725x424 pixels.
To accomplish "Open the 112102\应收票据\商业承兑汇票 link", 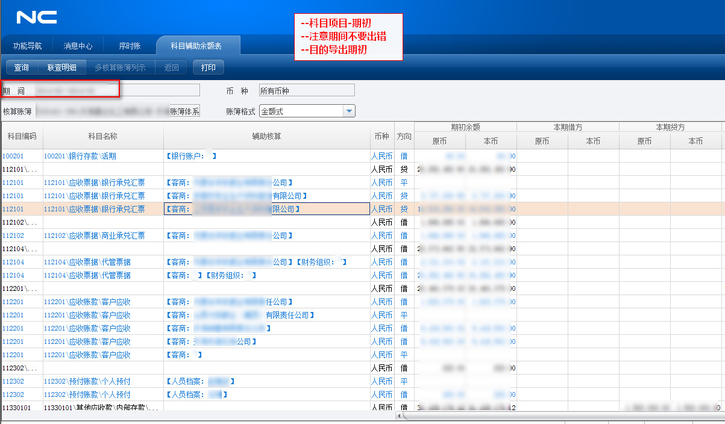I will [x=94, y=235].
